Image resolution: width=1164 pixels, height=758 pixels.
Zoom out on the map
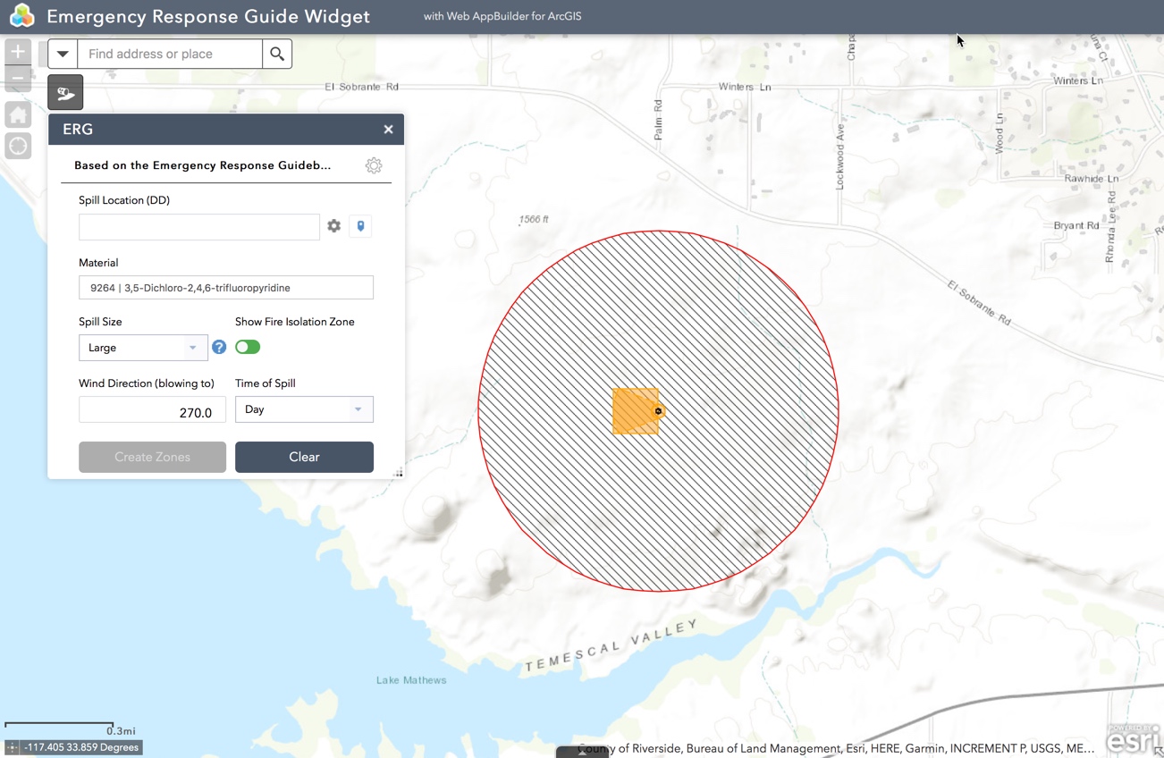click(18, 79)
